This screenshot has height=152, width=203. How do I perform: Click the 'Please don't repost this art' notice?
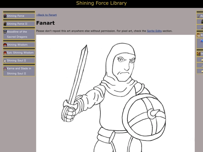pyautogui.click(x=104, y=31)
